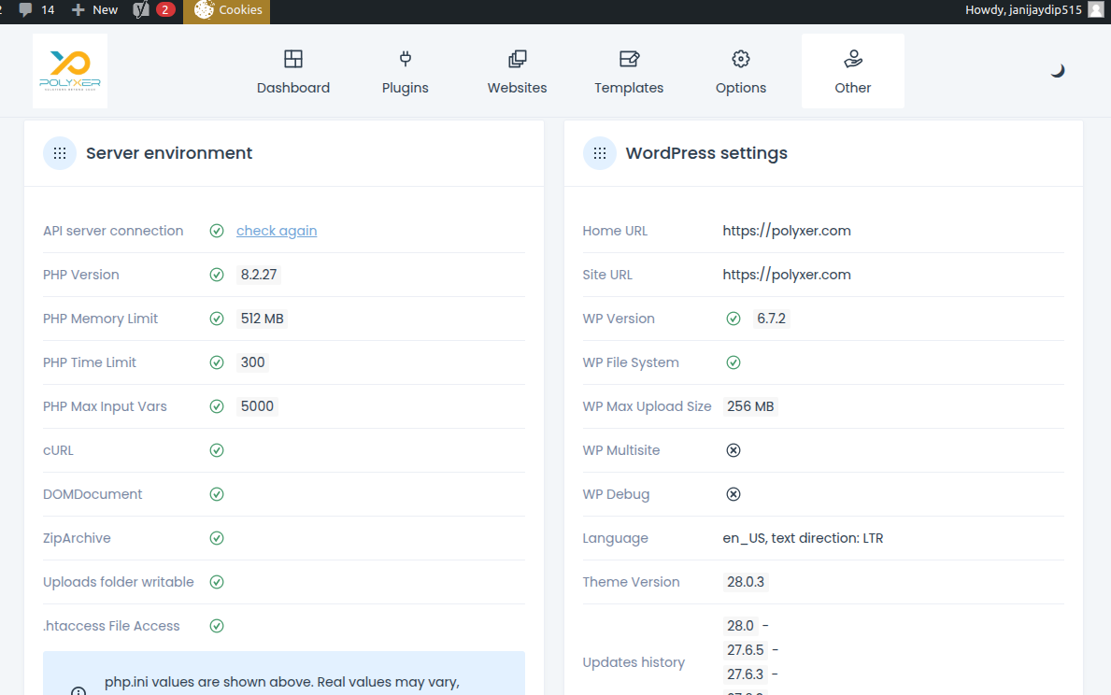Screen dimensions: 1111x695
Task: Select memory limit value 512 MB
Action: coord(263,319)
